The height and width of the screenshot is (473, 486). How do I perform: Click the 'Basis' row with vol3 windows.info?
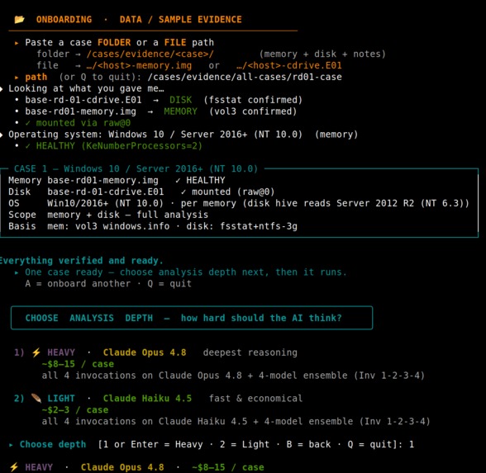point(153,226)
